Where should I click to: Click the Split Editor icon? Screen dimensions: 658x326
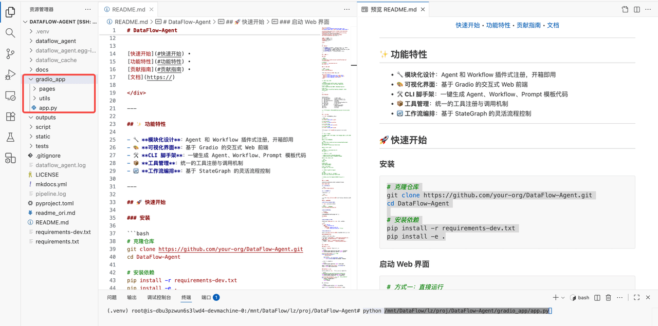[637, 9]
